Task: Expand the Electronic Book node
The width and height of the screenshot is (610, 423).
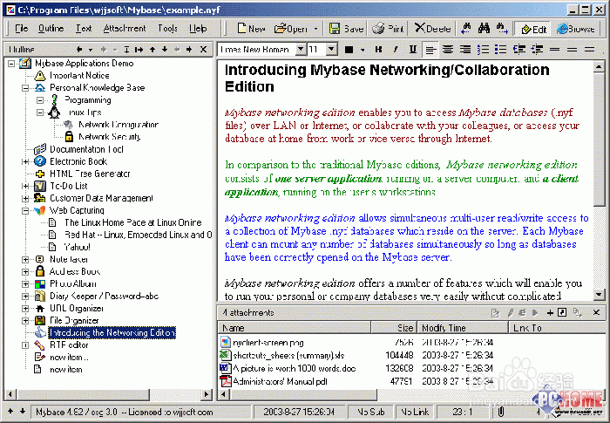Action: 25,161
